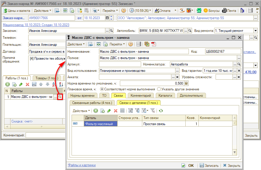Click the clock time (10:59:26) button

point(140,11)
